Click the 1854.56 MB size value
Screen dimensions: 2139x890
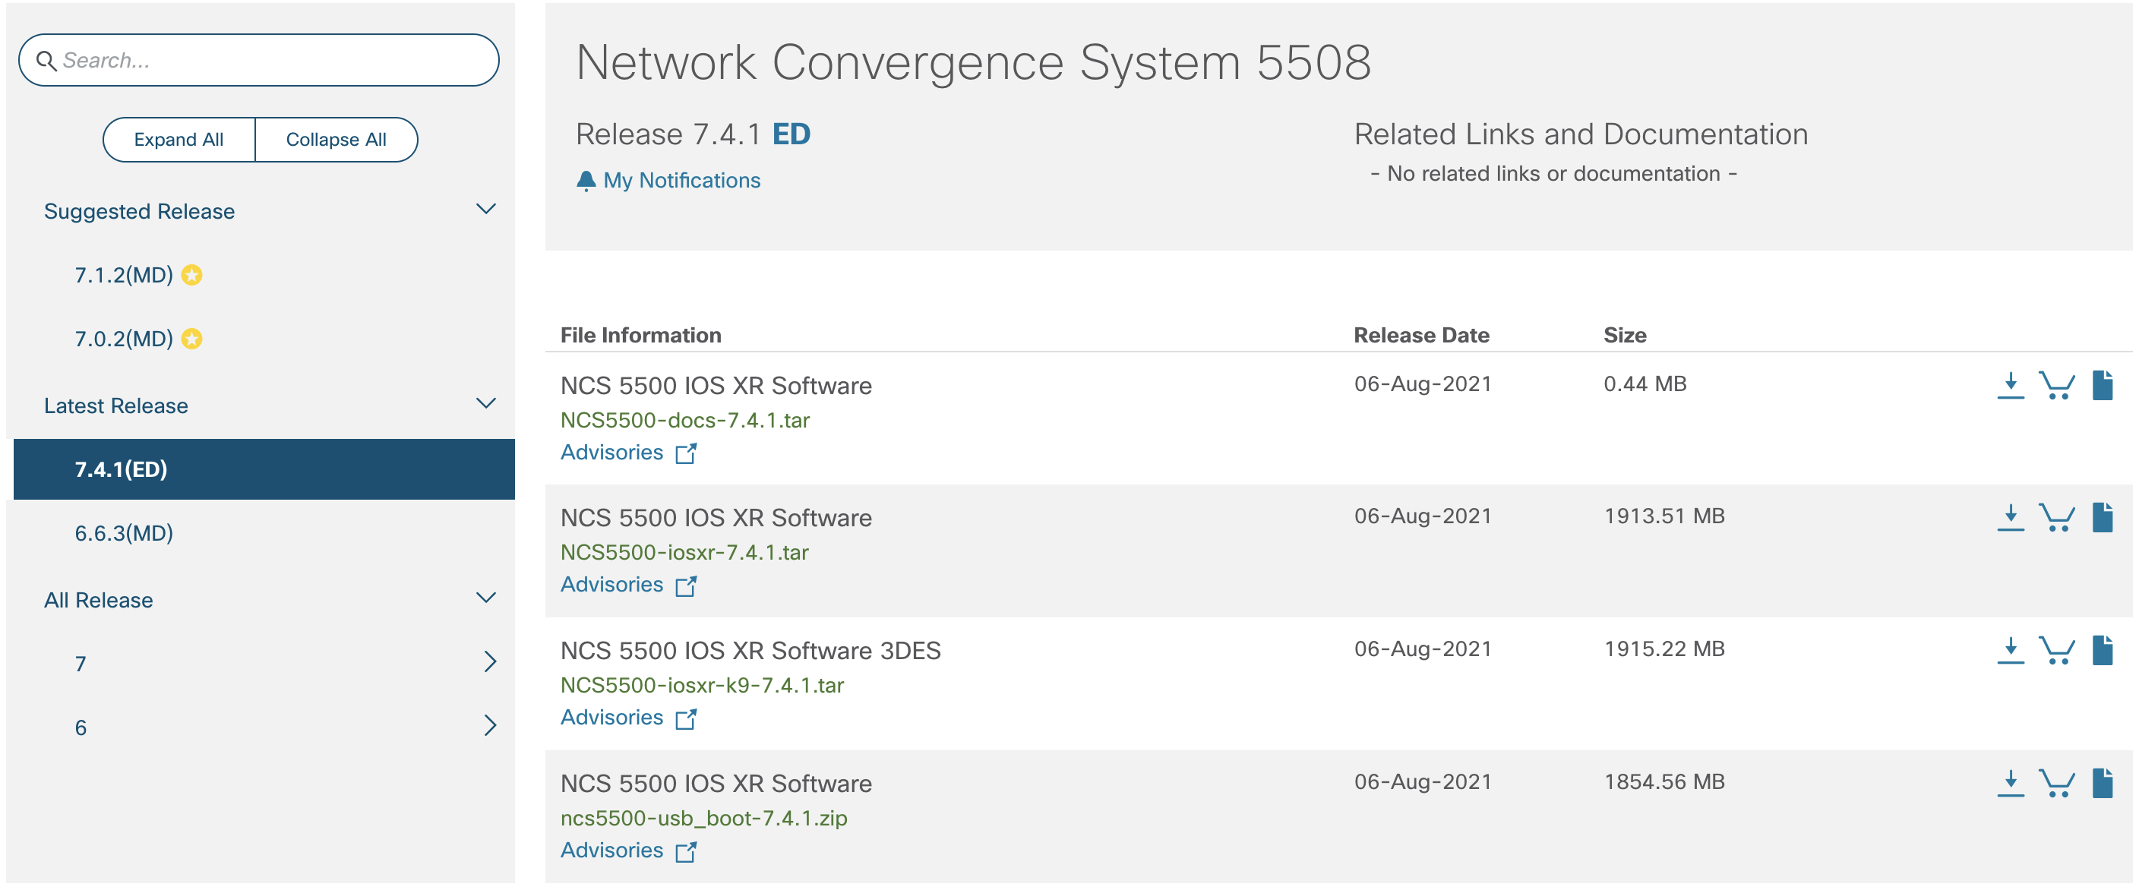pos(1664,781)
